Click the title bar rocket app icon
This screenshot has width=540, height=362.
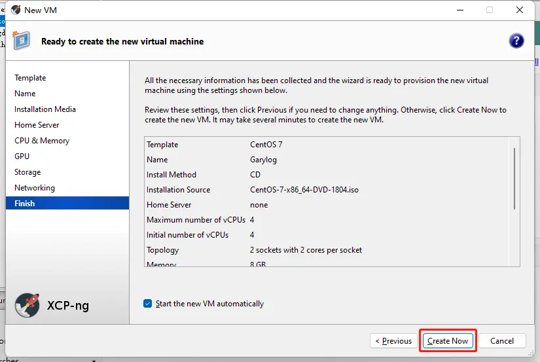pyautogui.click(x=16, y=10)
